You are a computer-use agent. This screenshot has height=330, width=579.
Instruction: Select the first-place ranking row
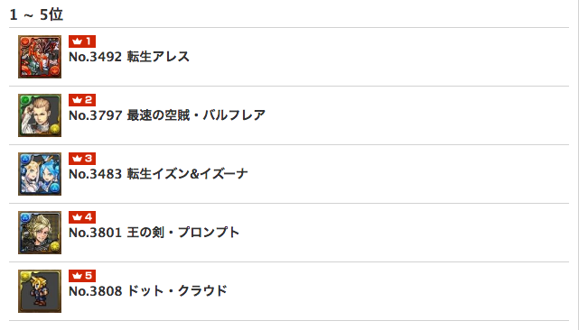(289, 57)
